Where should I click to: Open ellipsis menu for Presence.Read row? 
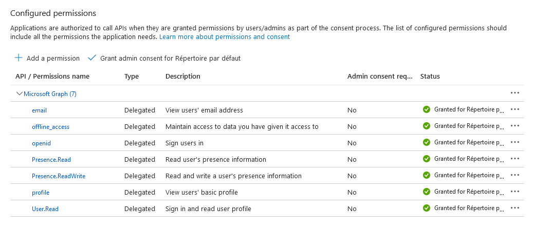coord(515,159)
